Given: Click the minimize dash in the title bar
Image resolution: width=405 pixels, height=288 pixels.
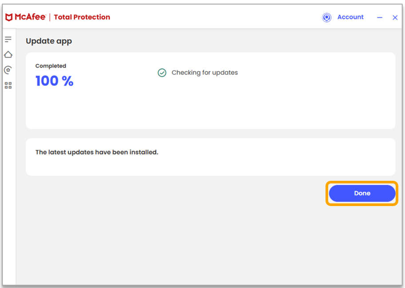Looking at the screenshot, I should [379, 17].
